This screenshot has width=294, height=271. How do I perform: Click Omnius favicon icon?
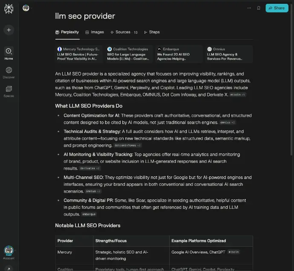pos(210,49)
